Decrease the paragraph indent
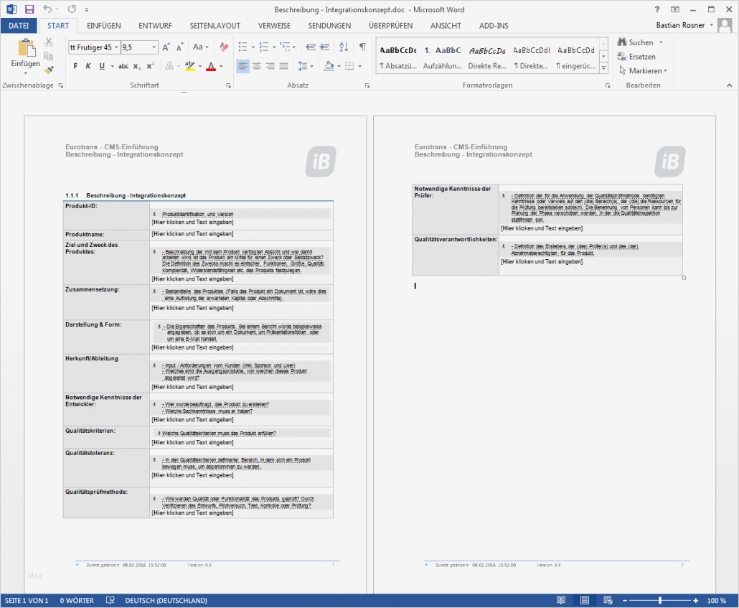Image resolution: width=739 pixels, height=608 pixels. tap(311, 47)
